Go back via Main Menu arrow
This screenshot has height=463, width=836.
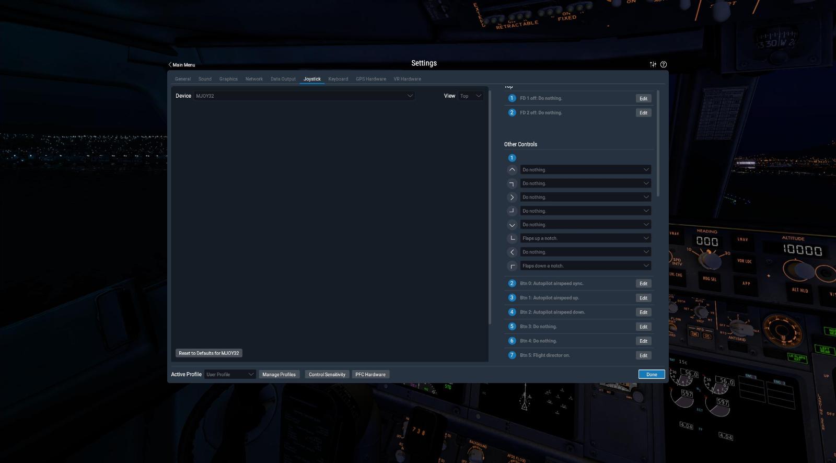tap(170, 65)
